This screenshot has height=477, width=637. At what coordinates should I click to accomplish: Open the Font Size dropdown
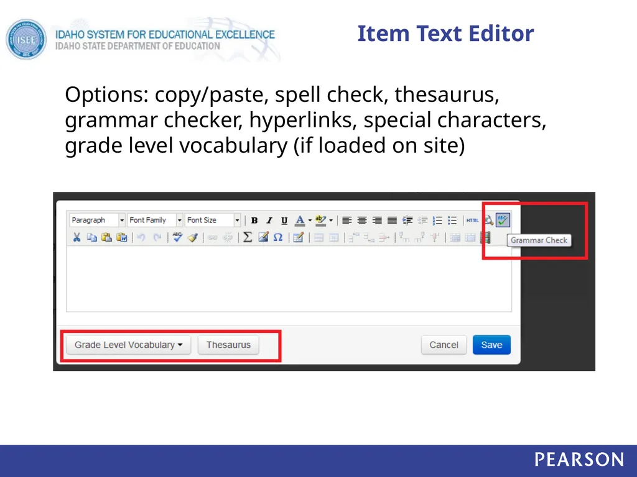point(213,220)
